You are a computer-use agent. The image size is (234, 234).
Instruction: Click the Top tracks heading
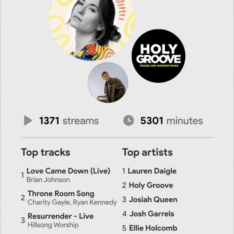(46, 152)
